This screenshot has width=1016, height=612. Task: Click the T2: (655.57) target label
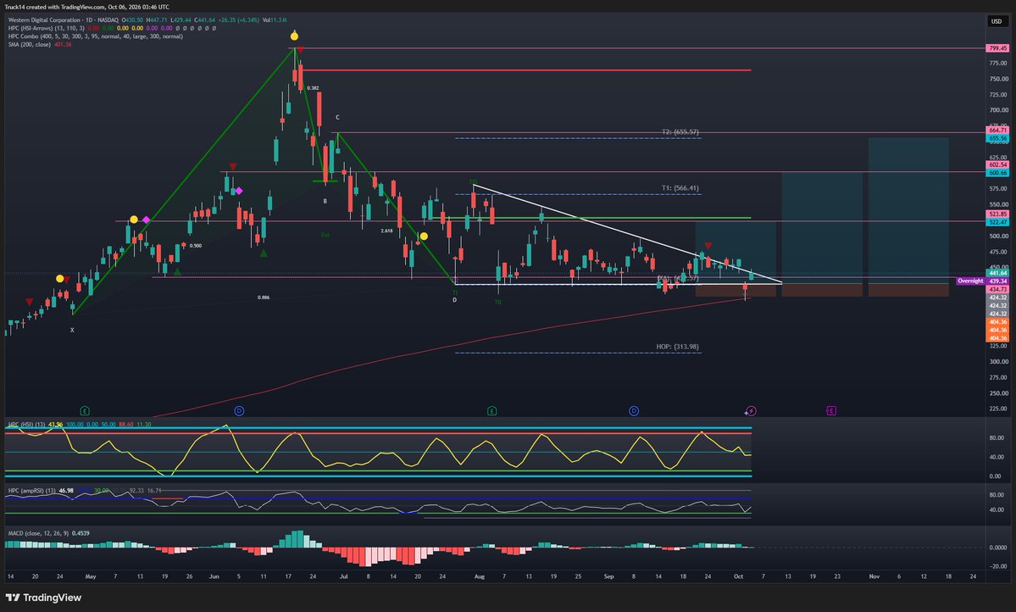coord(680,132)
